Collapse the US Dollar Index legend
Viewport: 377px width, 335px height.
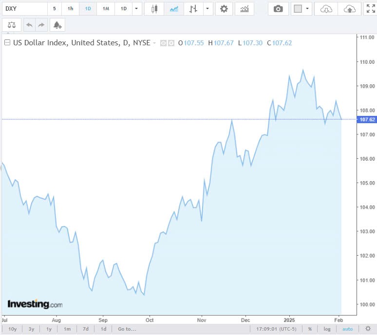pos(7,43)
